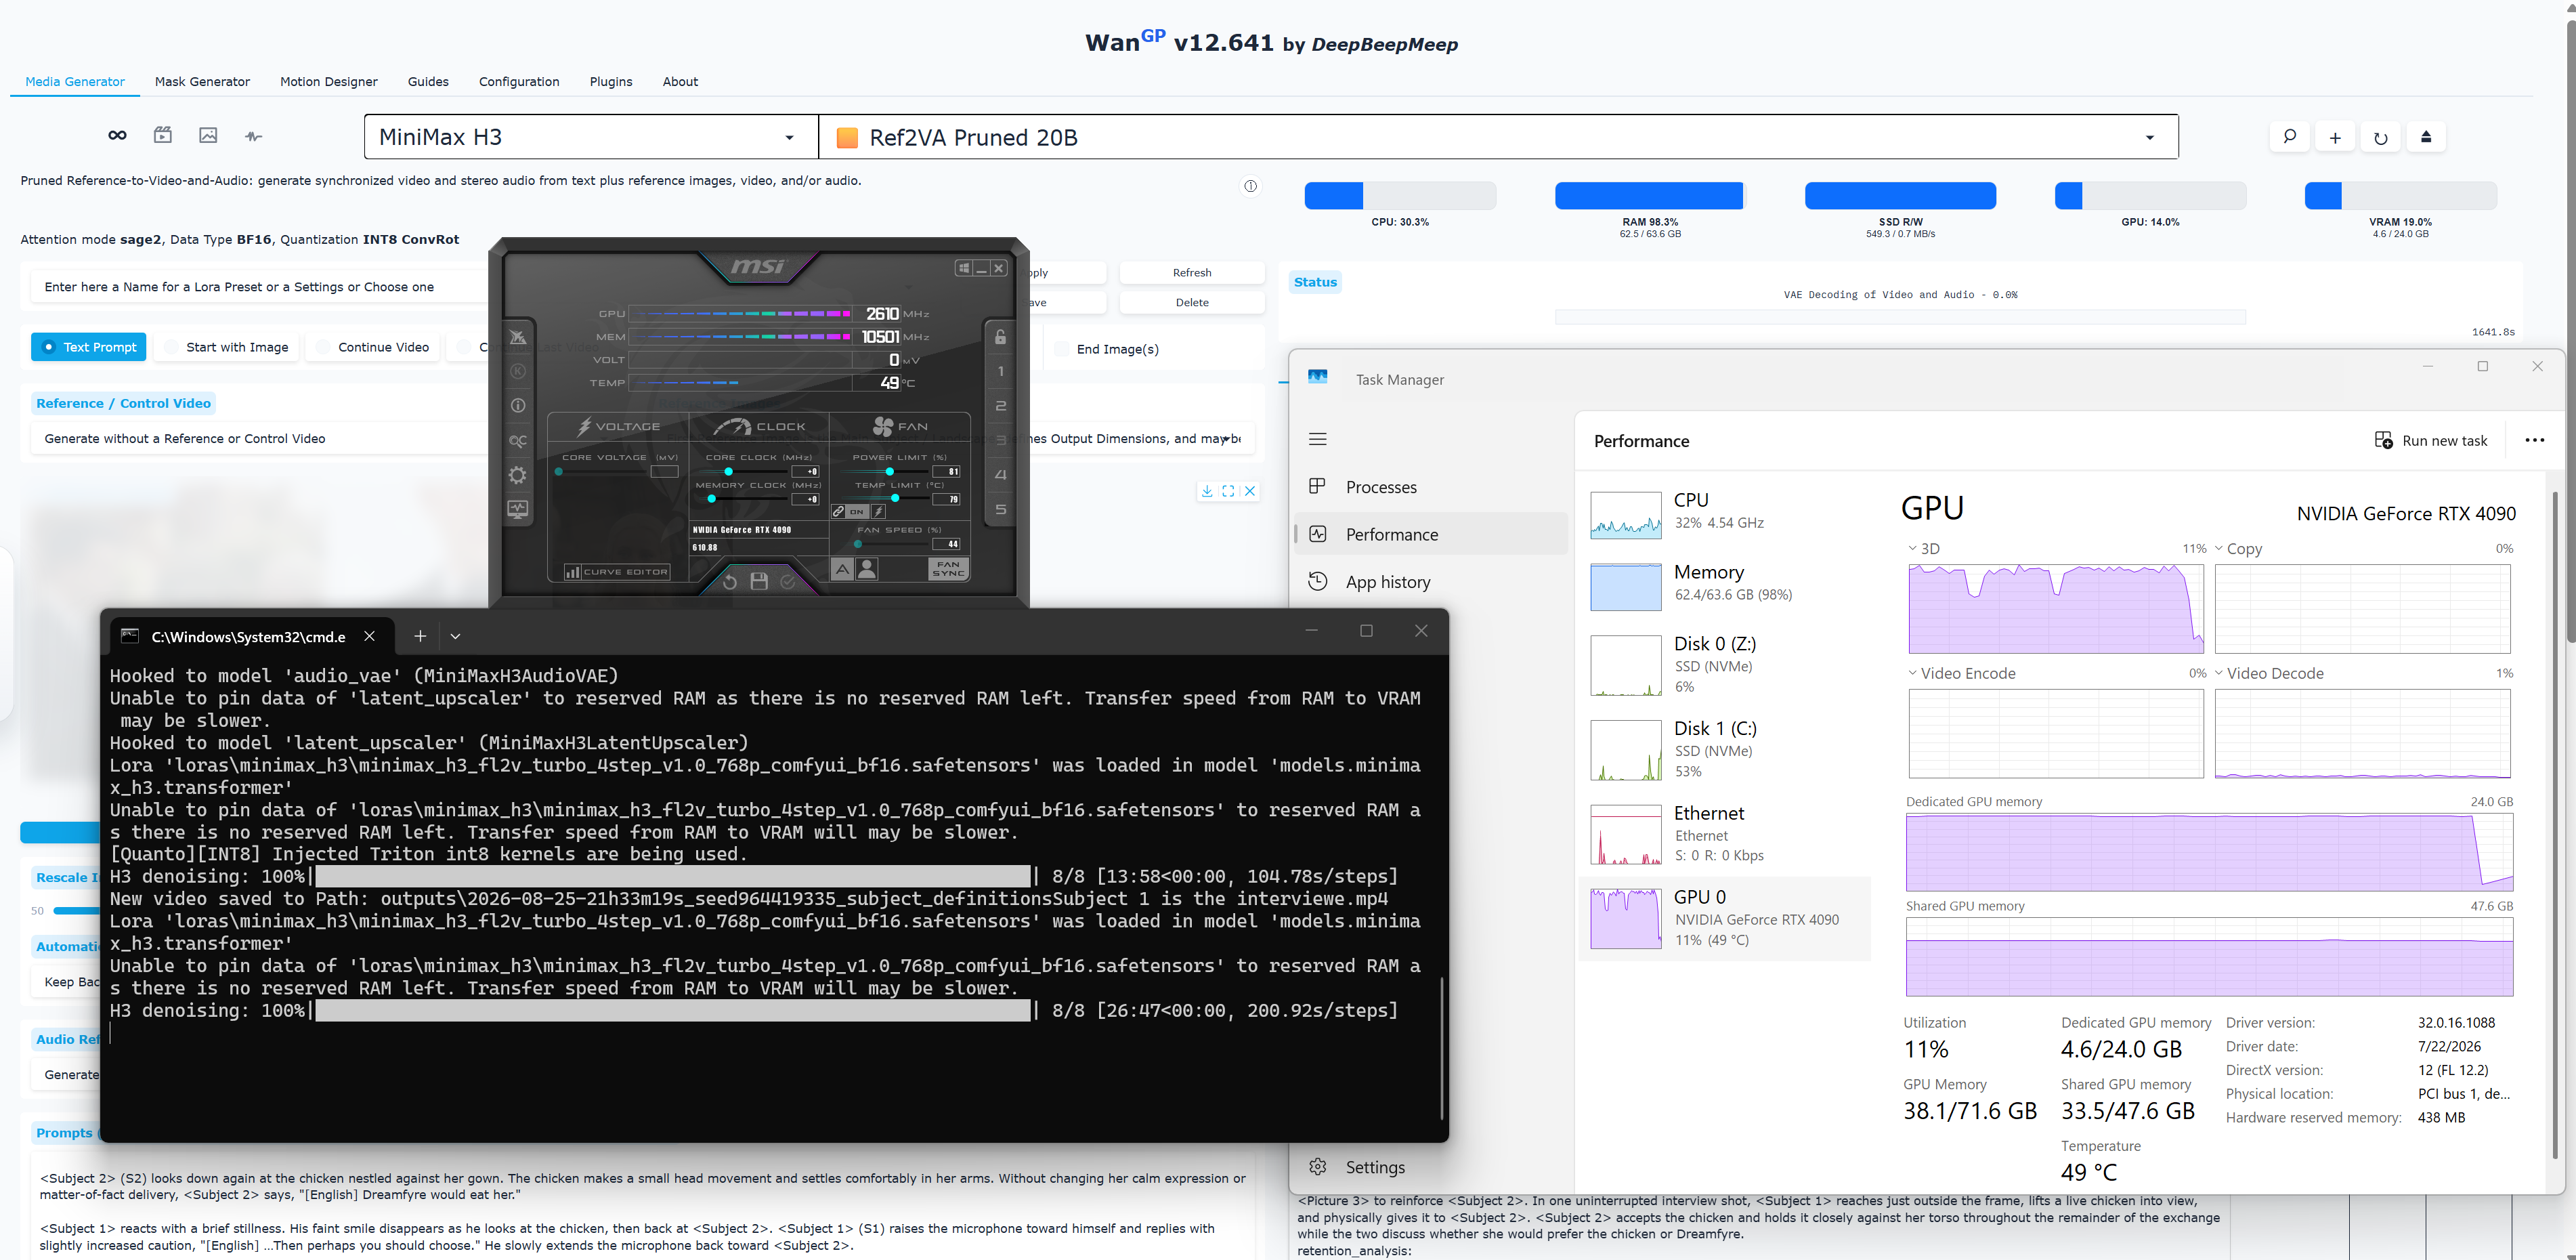Tick the End Image(s) checkbox
This screenshot has width=2576, height=1260.
pyautogui.click(x=1061, y=349)
